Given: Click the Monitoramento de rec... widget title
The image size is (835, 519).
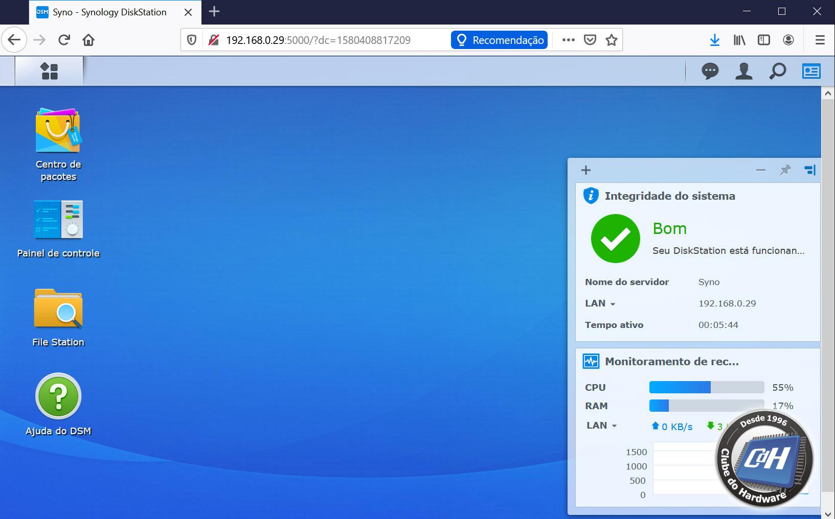Looking at the screenshot, I should coord(672,362).
